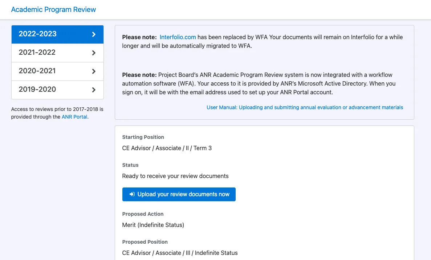Viewport: 431px width, 260px height.
Task: Follow the ANR Portal link
Action: [x=74, y=117]
